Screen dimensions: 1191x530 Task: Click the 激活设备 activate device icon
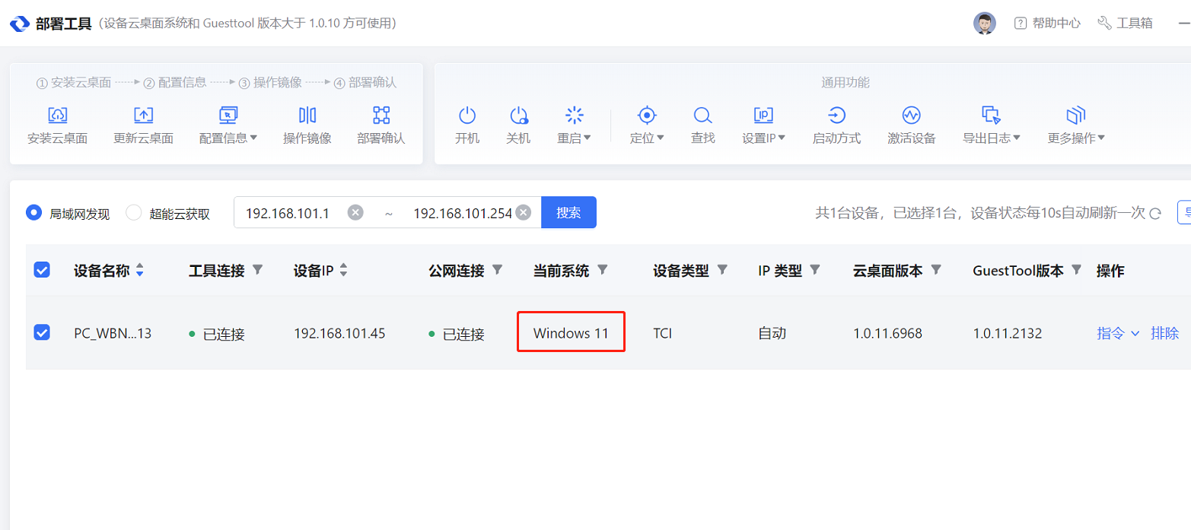(911, 116)
